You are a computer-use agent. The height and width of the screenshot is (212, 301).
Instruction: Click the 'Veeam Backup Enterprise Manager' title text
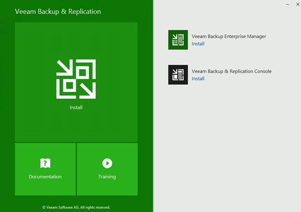pos(229,36)
